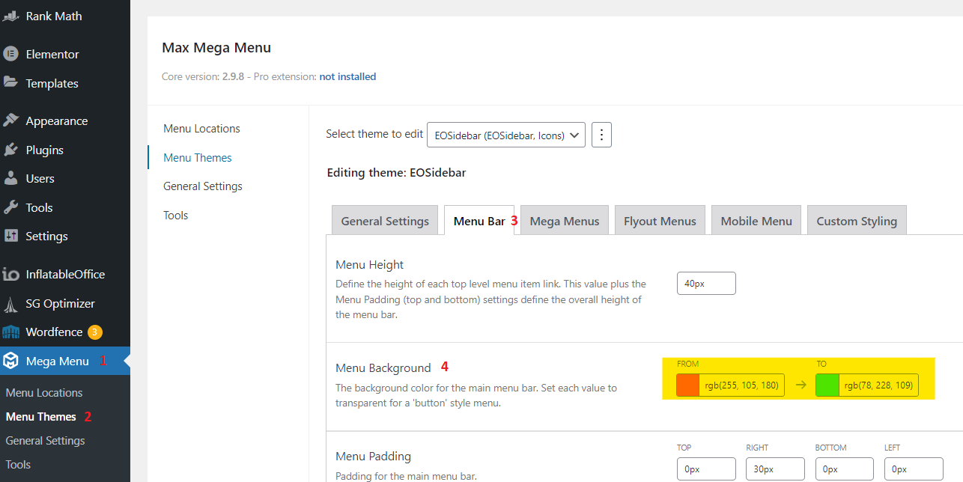Go to Menu Locations in plugin nav

click(x=201, y=128)
